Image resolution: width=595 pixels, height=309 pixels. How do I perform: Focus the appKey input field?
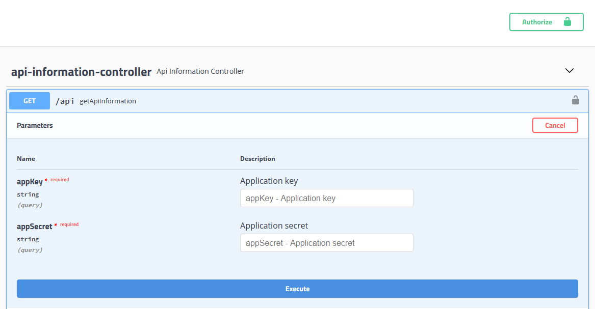(x=326, y=198)
